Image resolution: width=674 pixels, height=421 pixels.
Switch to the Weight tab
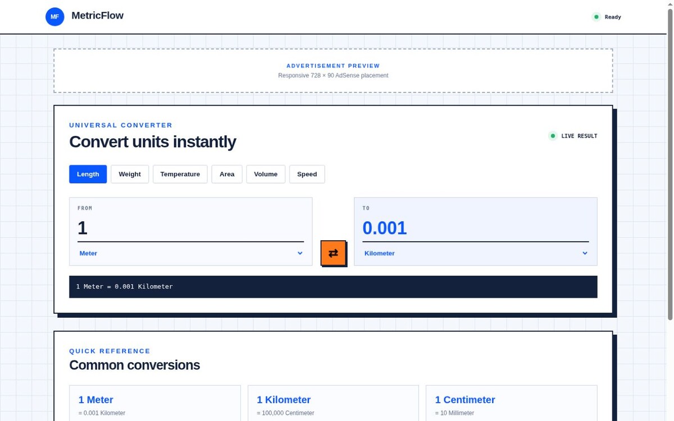tap(130, 174)
